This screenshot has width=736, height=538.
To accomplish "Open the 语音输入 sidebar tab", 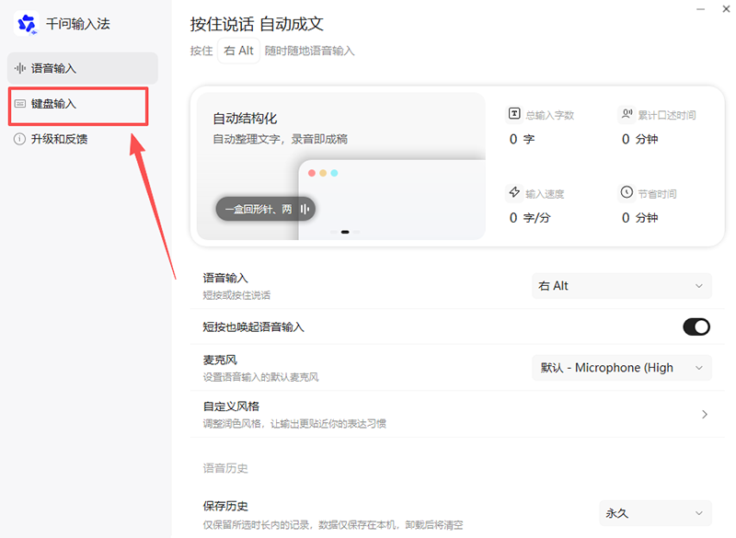I will pyautogui.click(x=83, y=68).
